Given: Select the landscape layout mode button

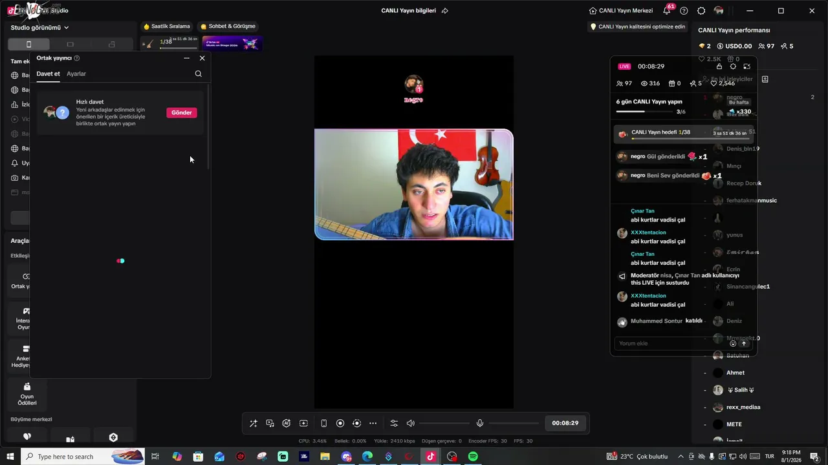Looking at the screenshot, I should 70,45.
